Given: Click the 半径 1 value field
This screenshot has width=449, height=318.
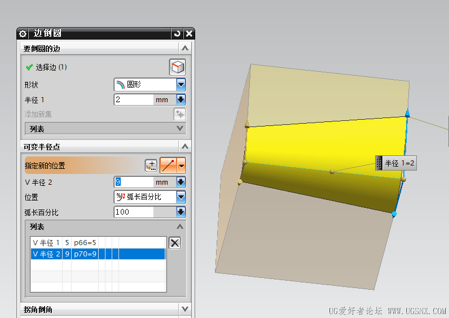Looking at the screenshot, I should [134, 100].
